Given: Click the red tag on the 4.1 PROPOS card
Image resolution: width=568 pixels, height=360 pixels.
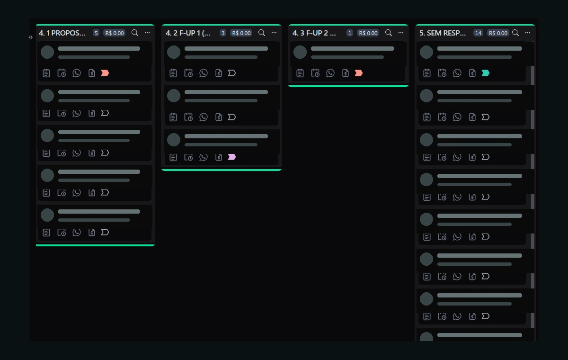Looking at the screenshot, I should click(105, 73).
